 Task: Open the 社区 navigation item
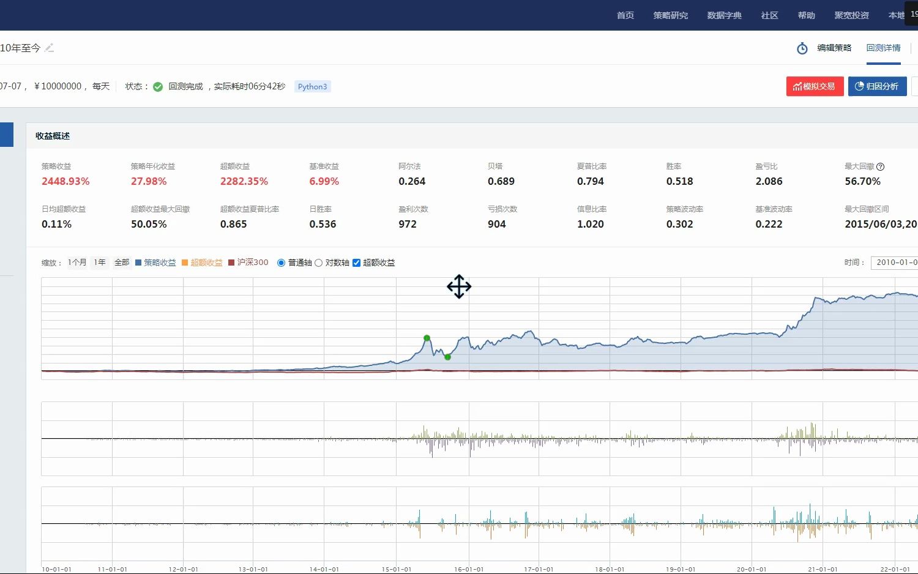770,15
